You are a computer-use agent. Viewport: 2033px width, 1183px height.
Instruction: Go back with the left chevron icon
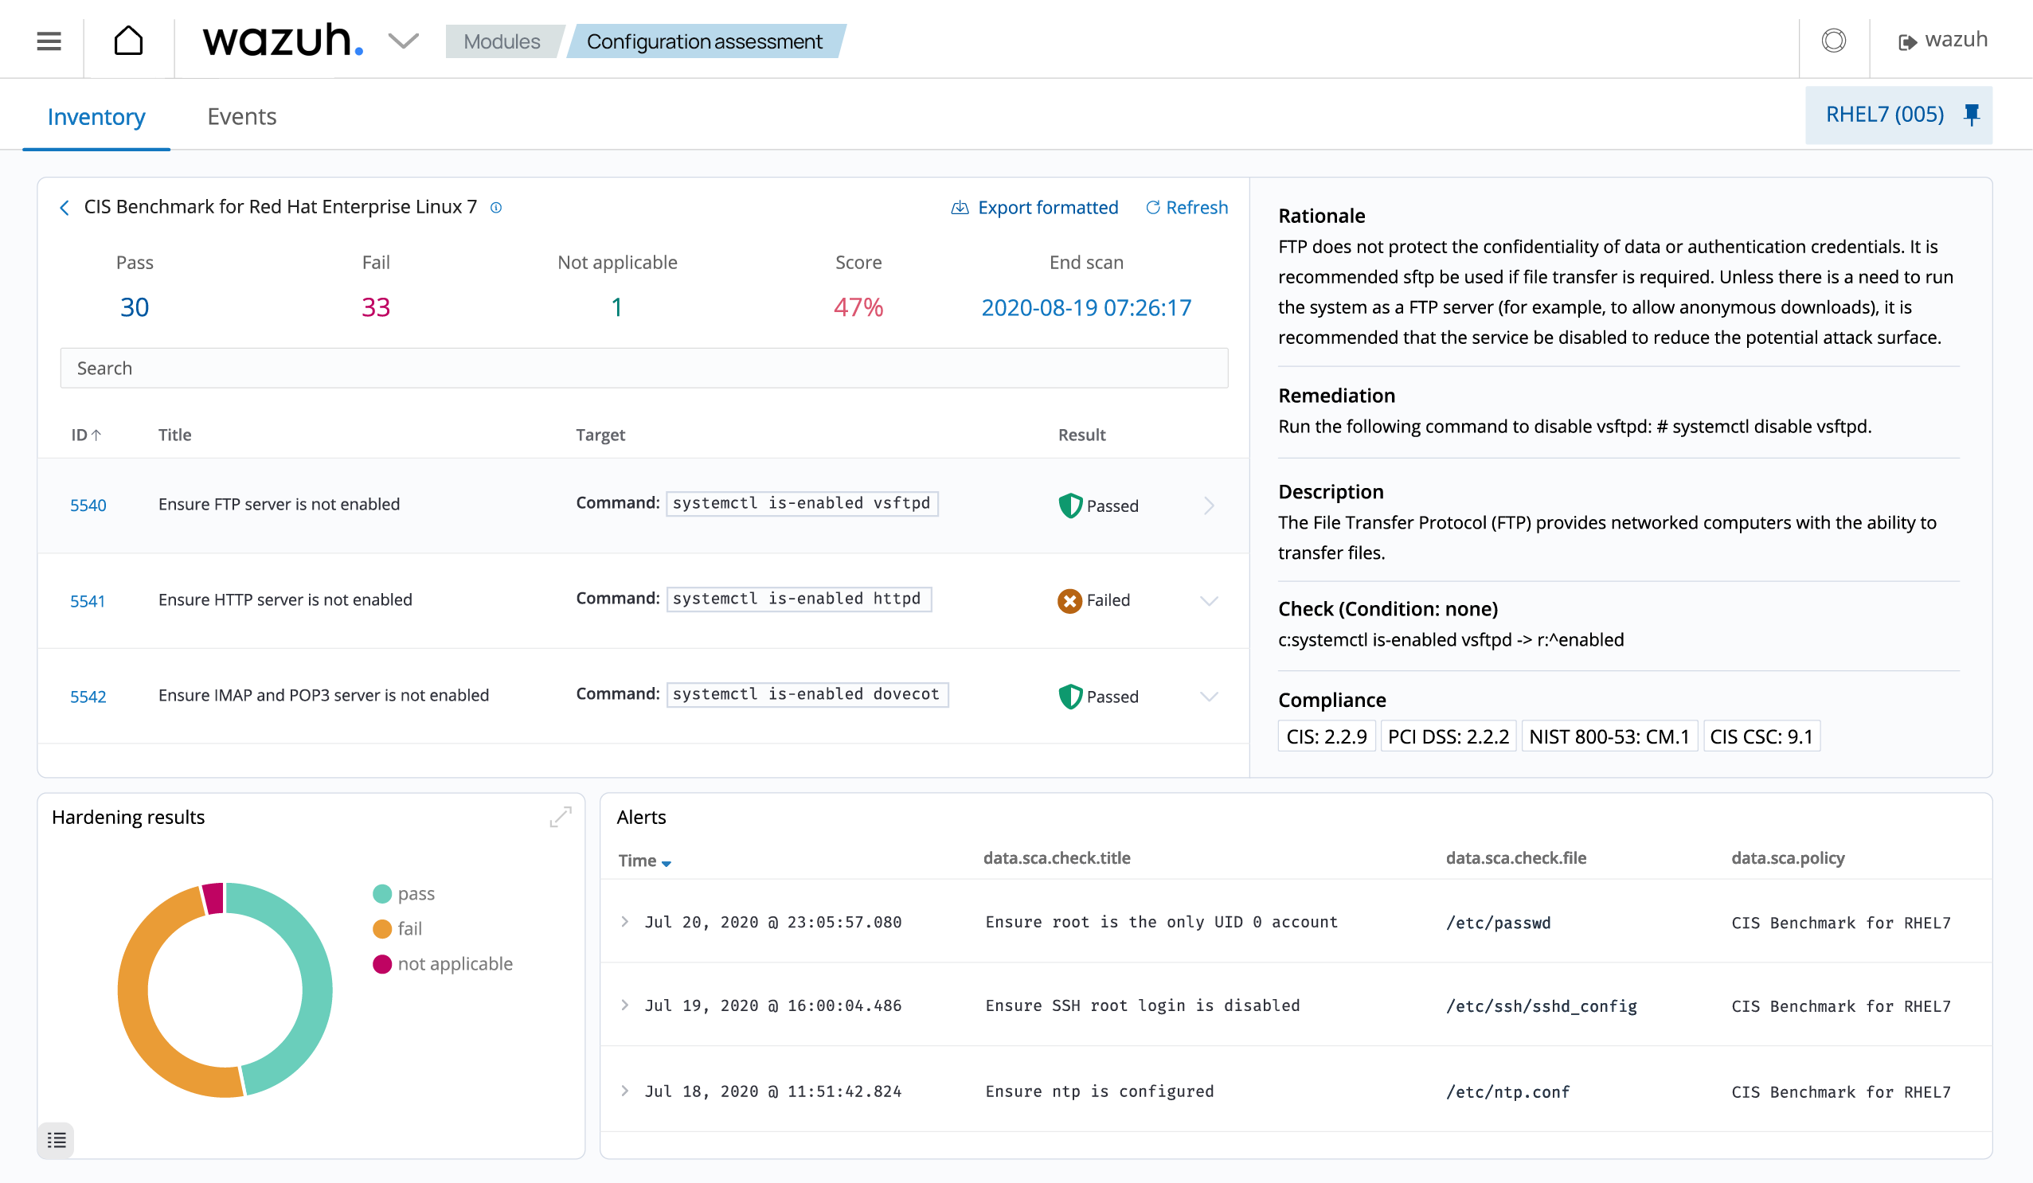pos(65,208)
